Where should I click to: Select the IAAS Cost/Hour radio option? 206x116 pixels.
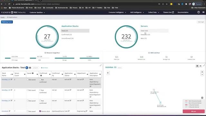click(149, 53)
